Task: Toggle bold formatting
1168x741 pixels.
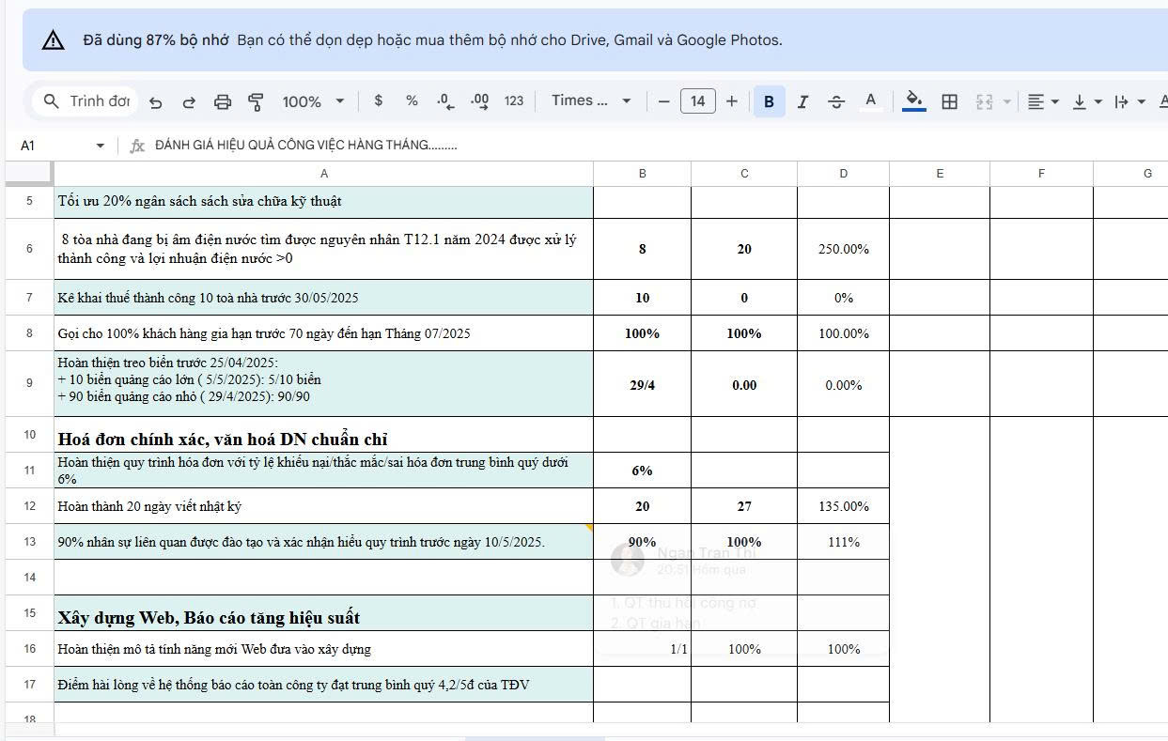Action: tap(769, 101)
